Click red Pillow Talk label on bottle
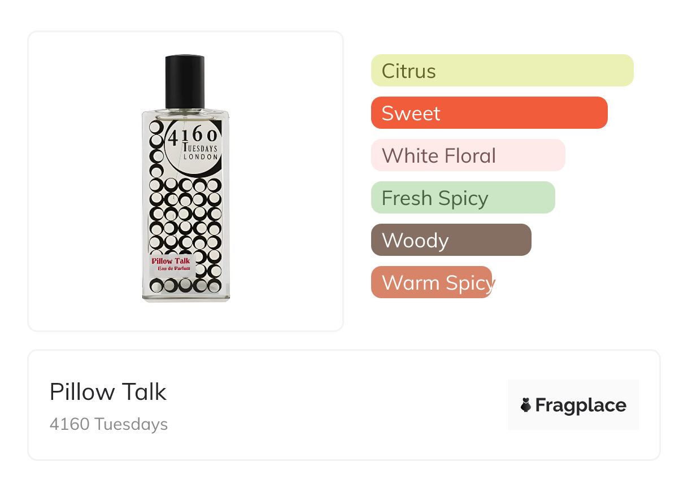The image size is (688, 488). (x=171, y=261)
